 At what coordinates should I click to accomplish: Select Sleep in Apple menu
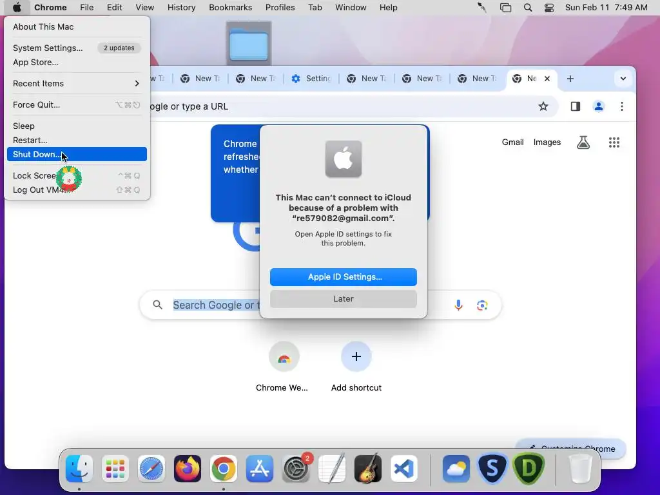tap(77, 126)
